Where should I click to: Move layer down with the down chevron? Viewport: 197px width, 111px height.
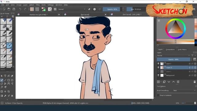pos(169,82)
